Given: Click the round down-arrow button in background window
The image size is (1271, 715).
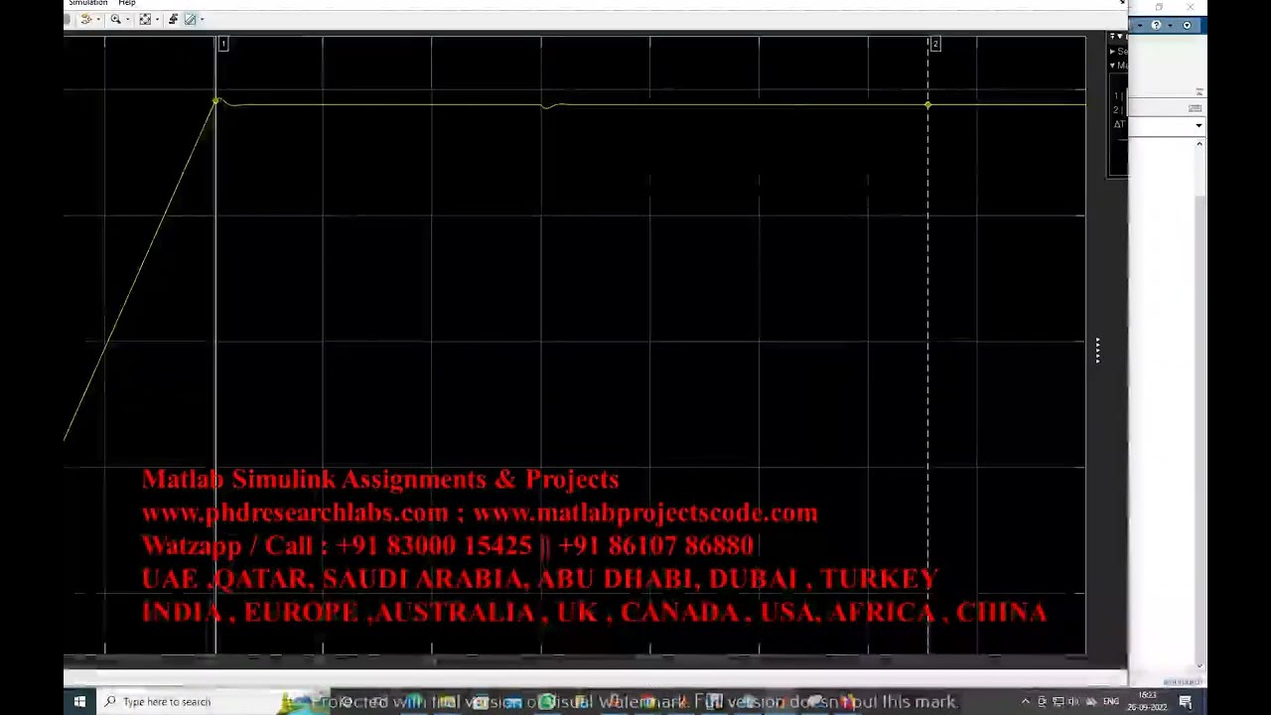Looking at the screenshot, I should click(1187, 25).
